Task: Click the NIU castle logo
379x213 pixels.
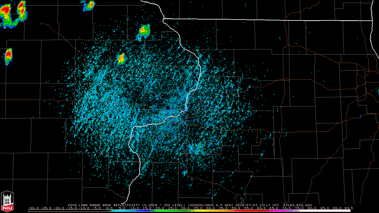Action: (x=7, y=201)
